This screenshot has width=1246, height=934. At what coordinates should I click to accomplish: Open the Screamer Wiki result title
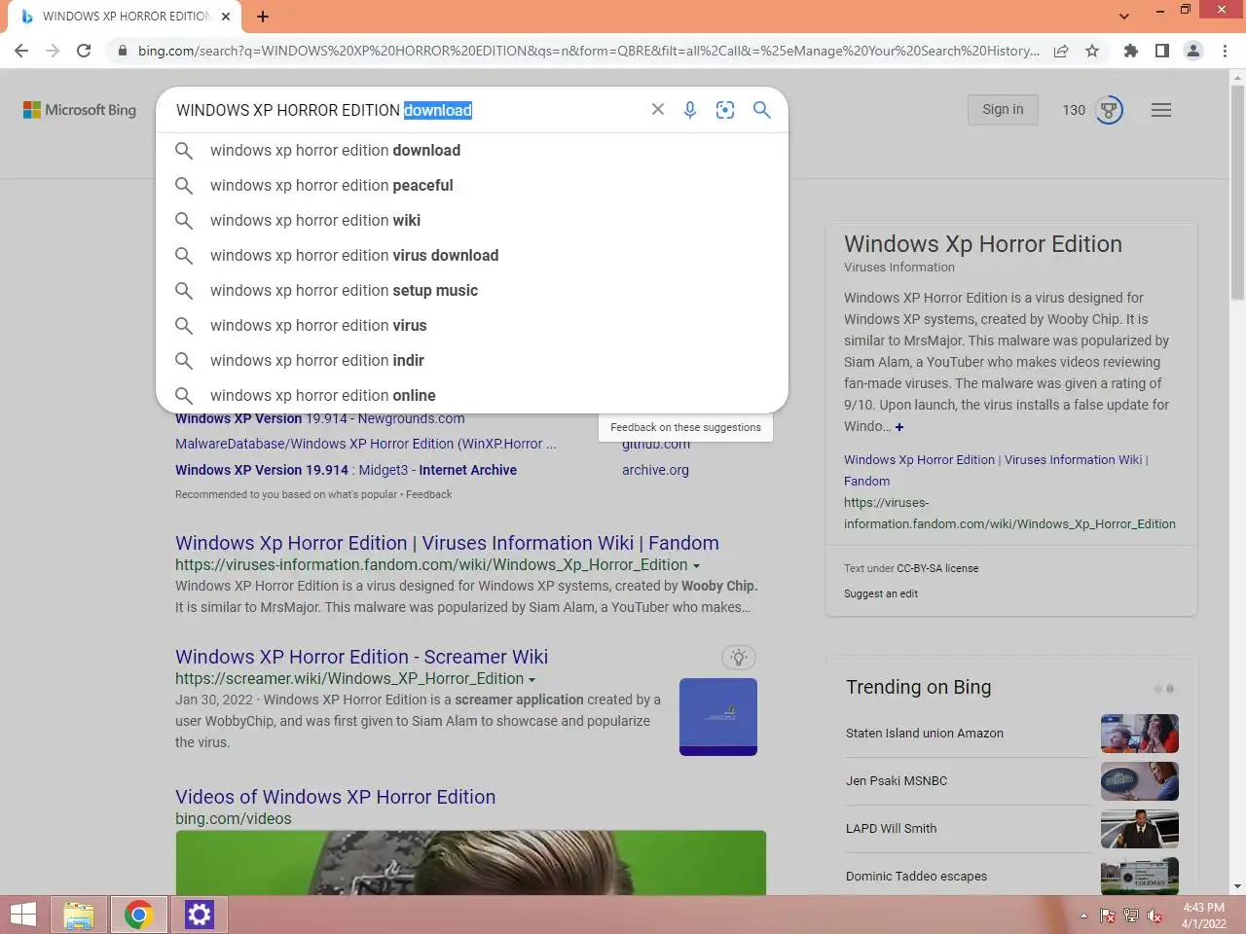(x=361, y=657)
